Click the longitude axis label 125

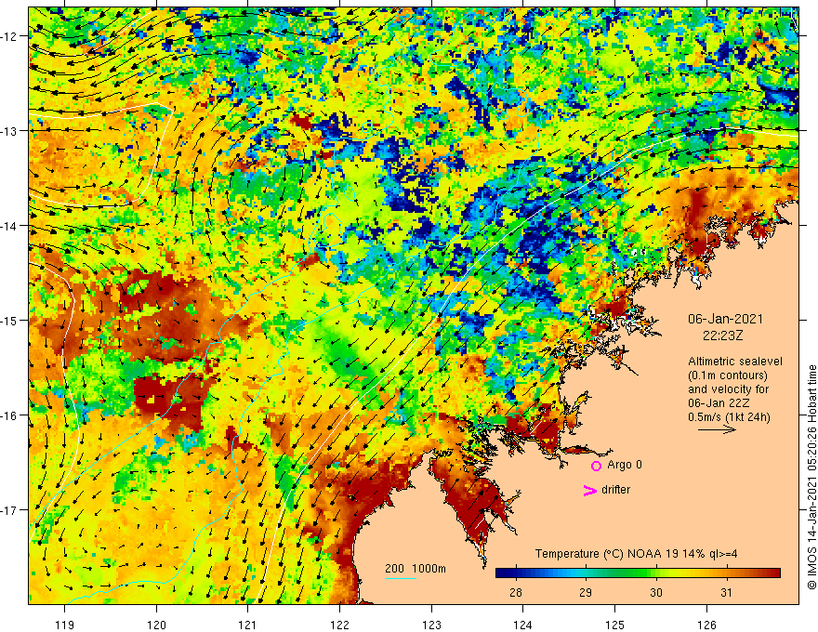coord(615,625)
